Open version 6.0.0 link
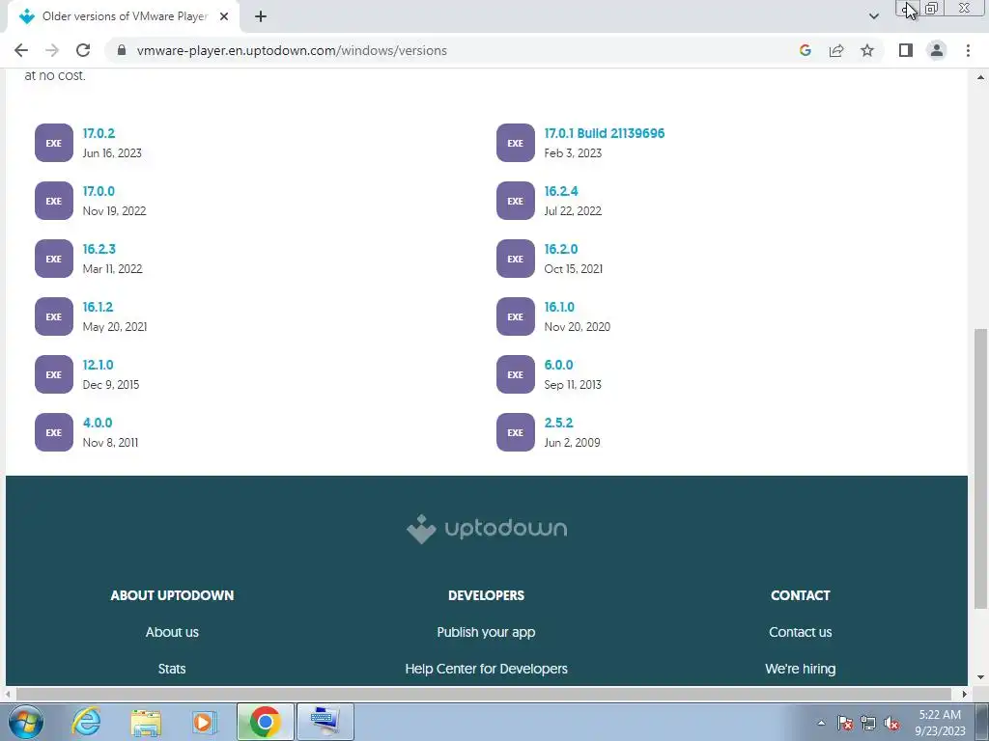Image resolution: width=989 pixels, height=741 pixels. point(559,365)
